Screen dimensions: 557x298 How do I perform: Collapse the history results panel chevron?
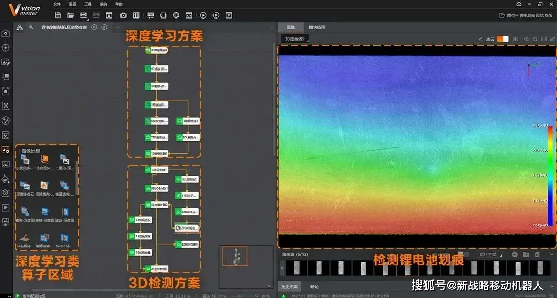coord(552,286)
